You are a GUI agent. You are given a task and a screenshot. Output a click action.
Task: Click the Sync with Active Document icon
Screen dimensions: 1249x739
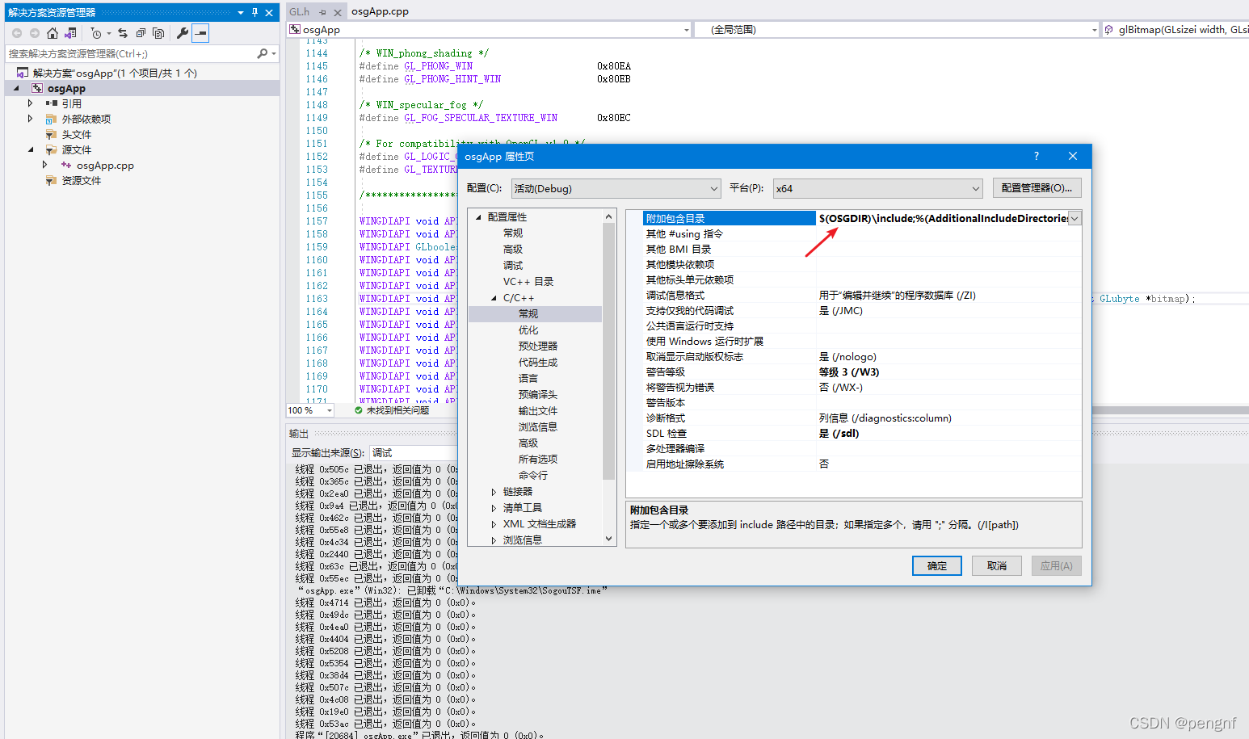pos(123,33)
